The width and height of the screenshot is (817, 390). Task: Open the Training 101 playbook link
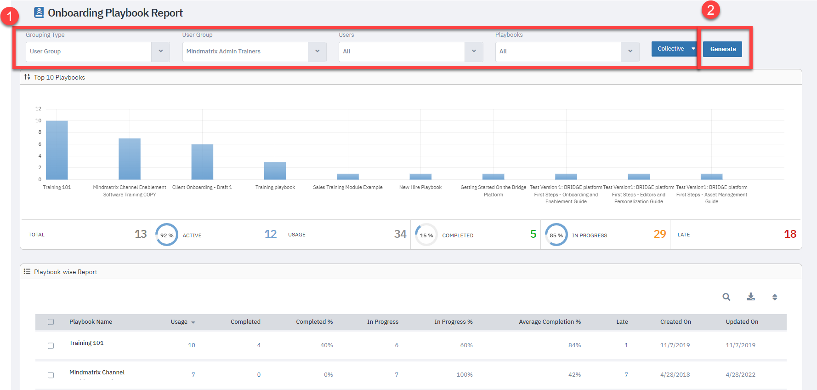[x=86, y=343]
